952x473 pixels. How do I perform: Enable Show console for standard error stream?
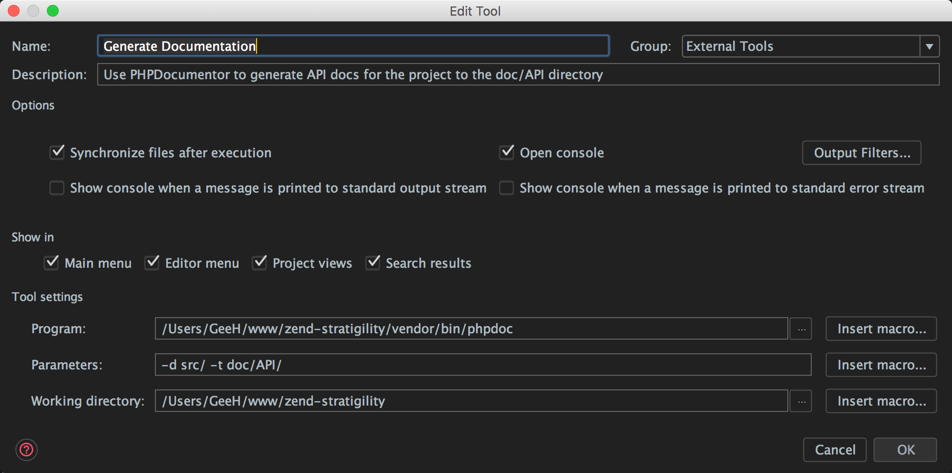[506, 188]
